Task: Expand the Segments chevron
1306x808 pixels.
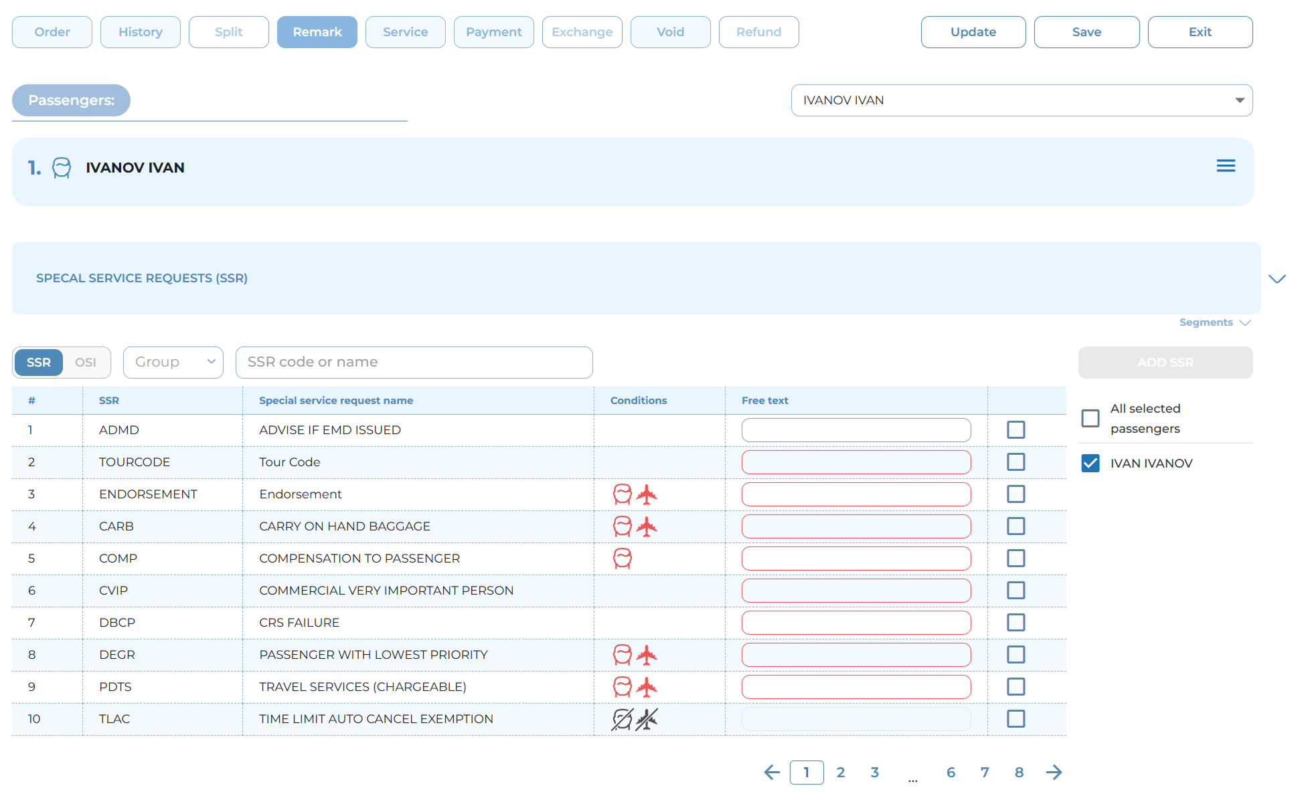Action: tap(1244, 322)
